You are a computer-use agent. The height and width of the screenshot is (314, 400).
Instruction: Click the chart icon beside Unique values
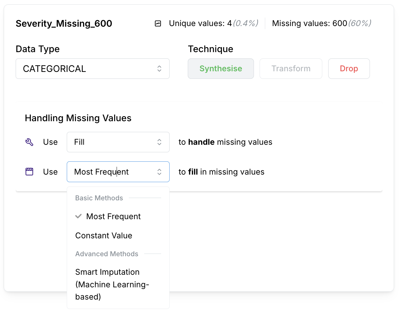(158, 24)
